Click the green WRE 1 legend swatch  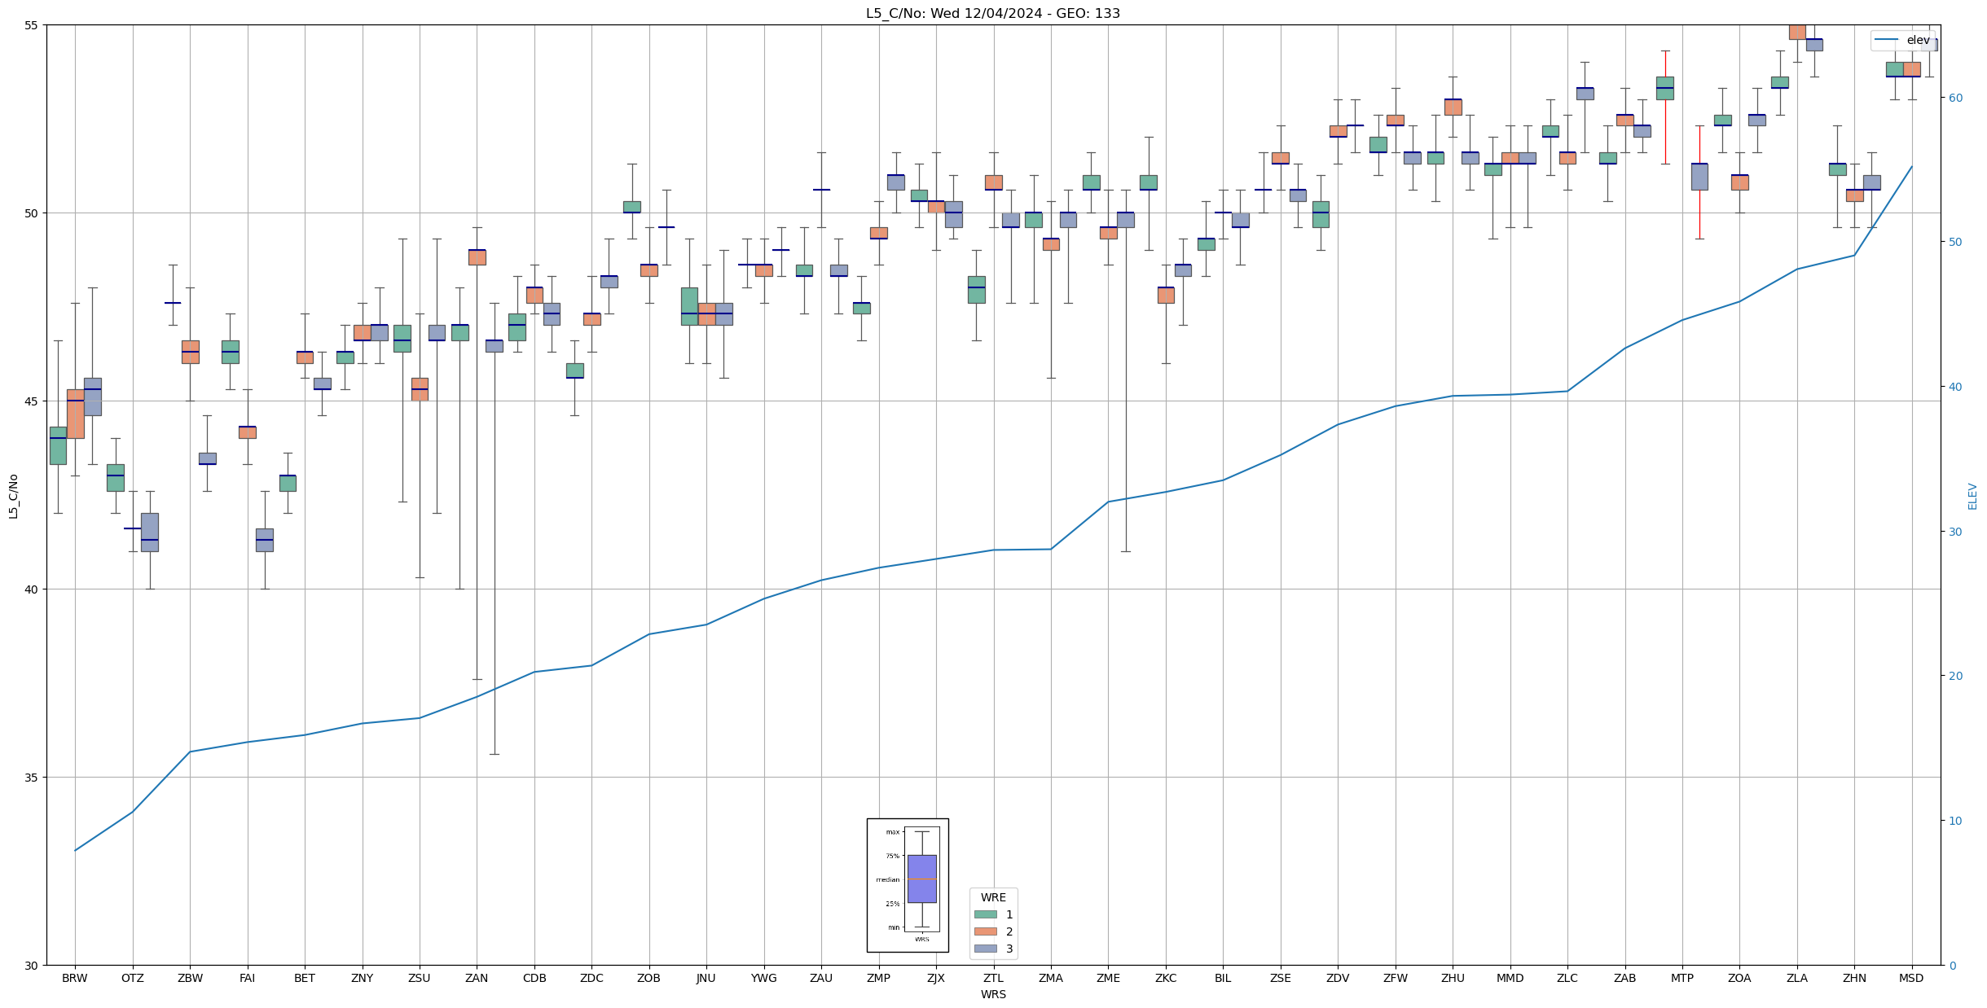click(985, 914)
